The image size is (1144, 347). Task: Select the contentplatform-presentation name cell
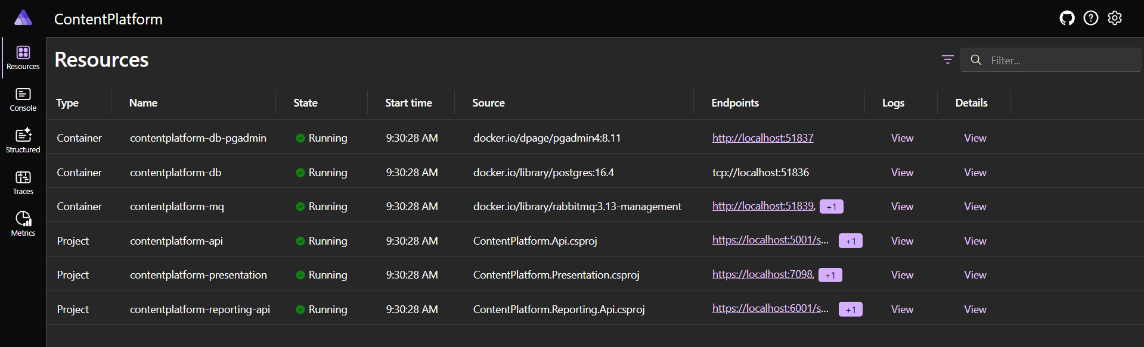(199, 275)
